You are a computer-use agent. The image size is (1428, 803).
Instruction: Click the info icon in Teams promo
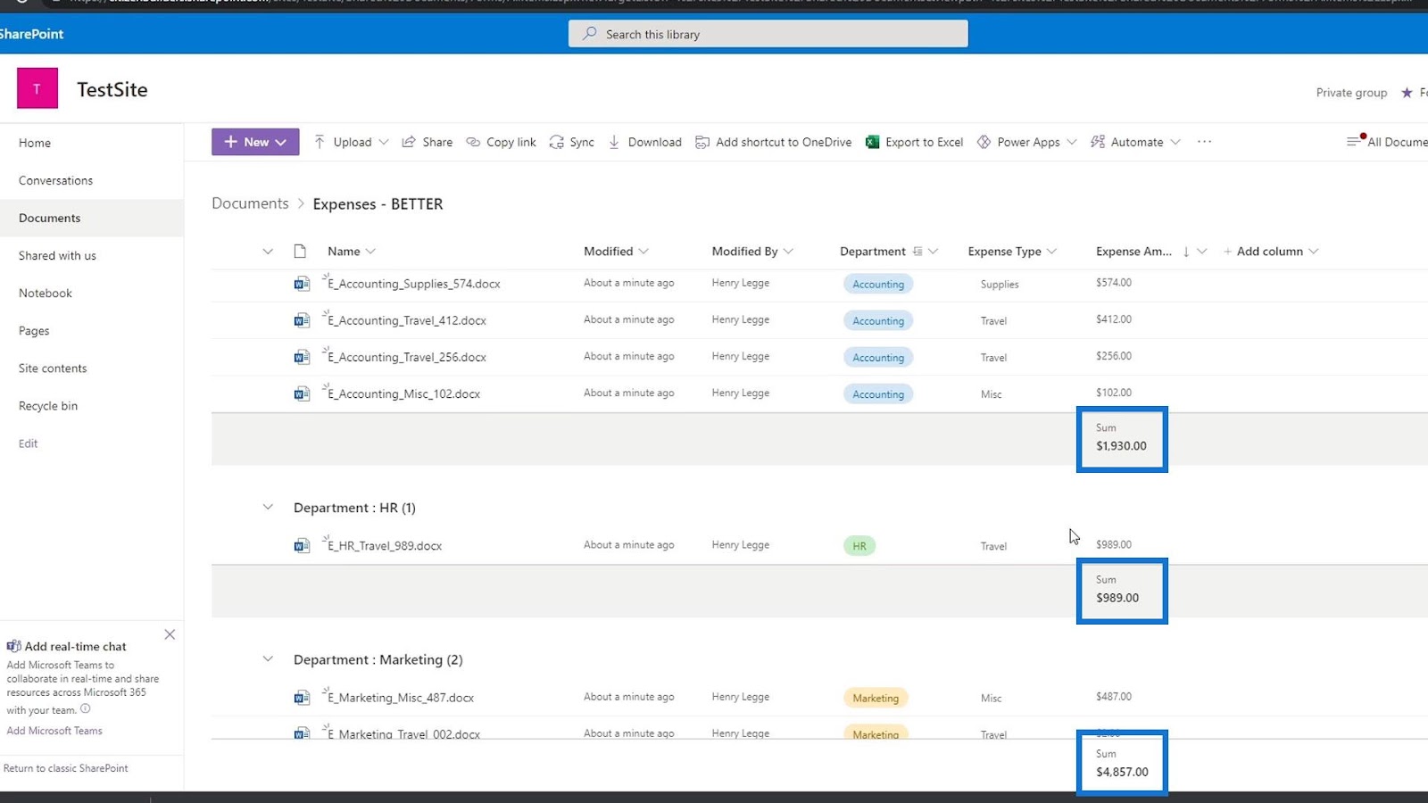click(x=86, y=709)
